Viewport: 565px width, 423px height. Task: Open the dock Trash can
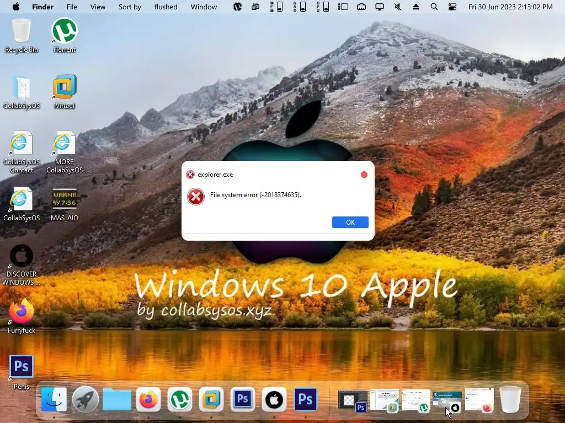point(510,399)
